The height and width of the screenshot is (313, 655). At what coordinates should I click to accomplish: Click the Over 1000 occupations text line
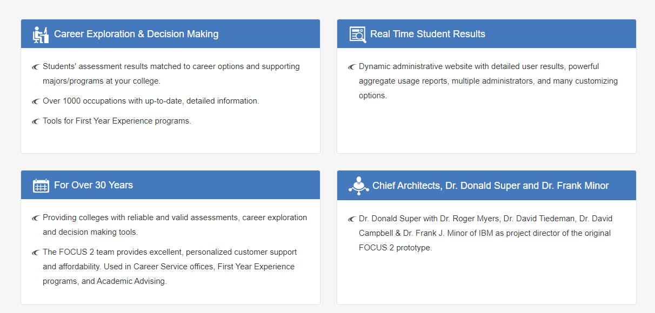151,101
